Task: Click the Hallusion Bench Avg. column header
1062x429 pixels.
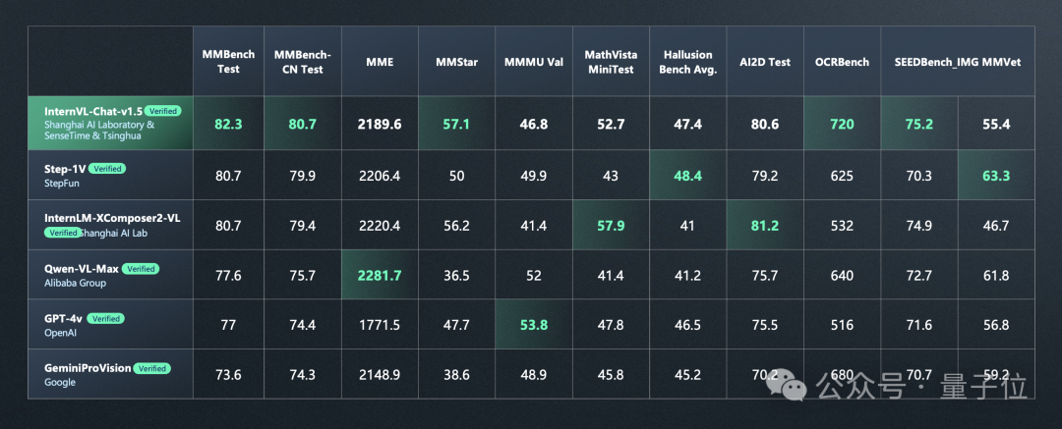Action: [x=687, y=62]
